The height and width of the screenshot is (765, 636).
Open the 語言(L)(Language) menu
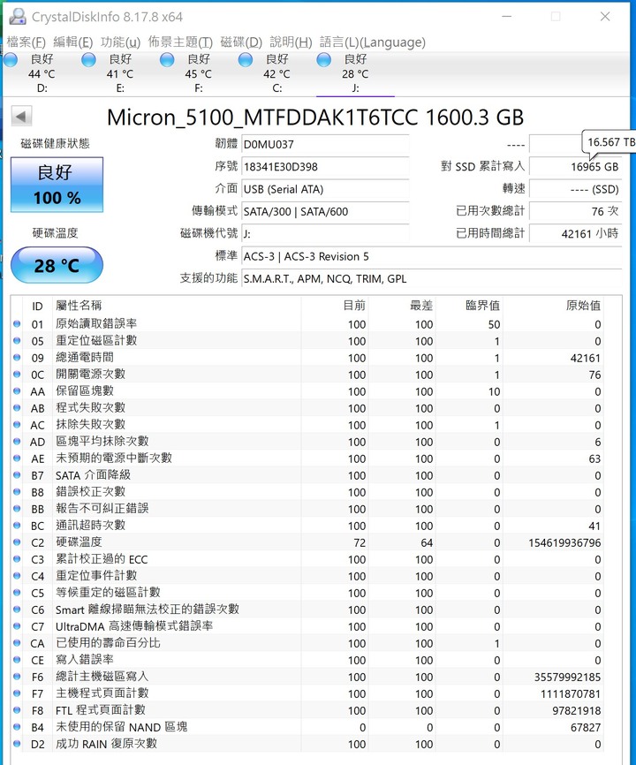coord(373,42)
